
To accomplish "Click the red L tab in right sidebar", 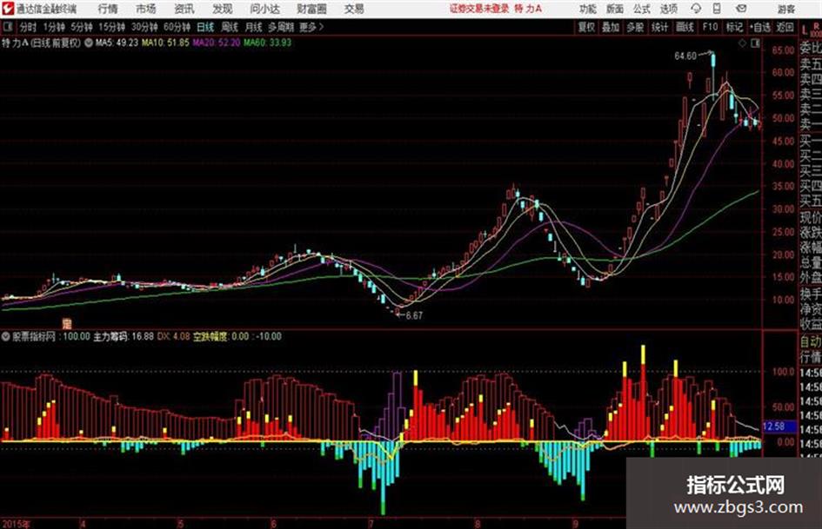I will 806,30.
